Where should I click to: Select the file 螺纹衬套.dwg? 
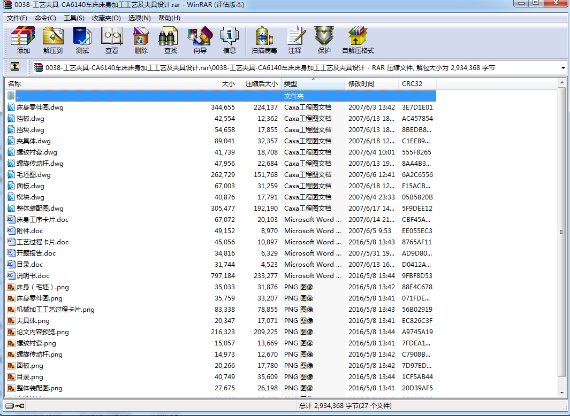pos(37,152)
